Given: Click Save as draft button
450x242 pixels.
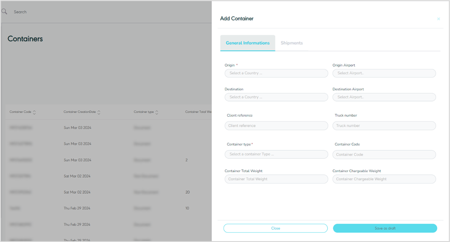Looking at the screenshot, I should click(385, 228).
